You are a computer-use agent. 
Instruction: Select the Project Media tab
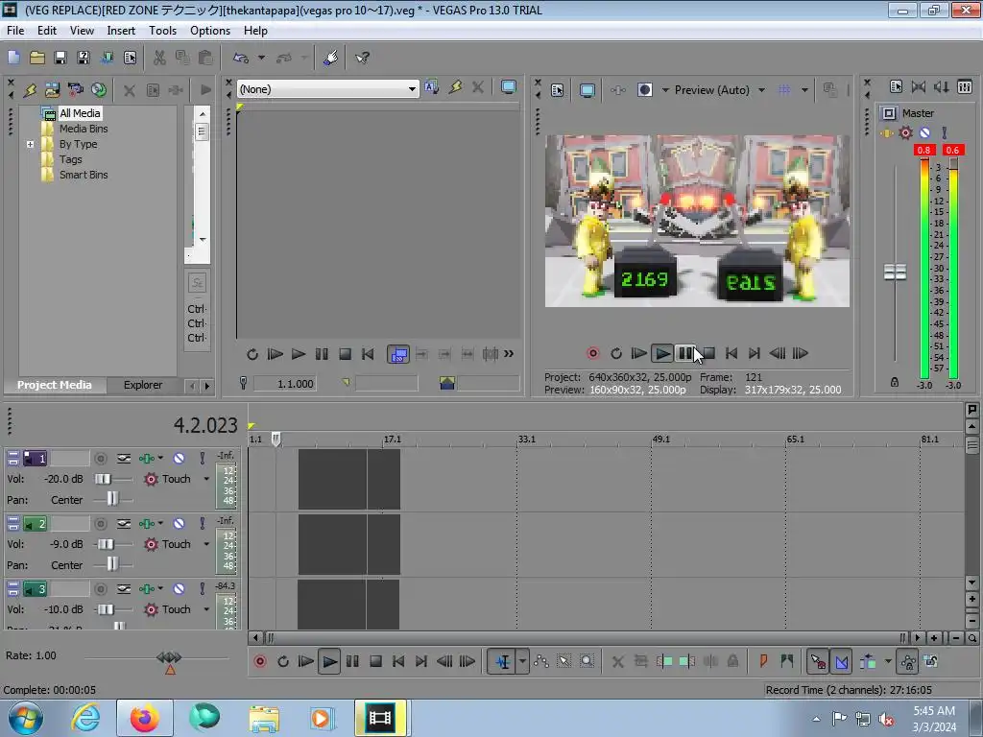pyautogui.click(x=55, y=385)
